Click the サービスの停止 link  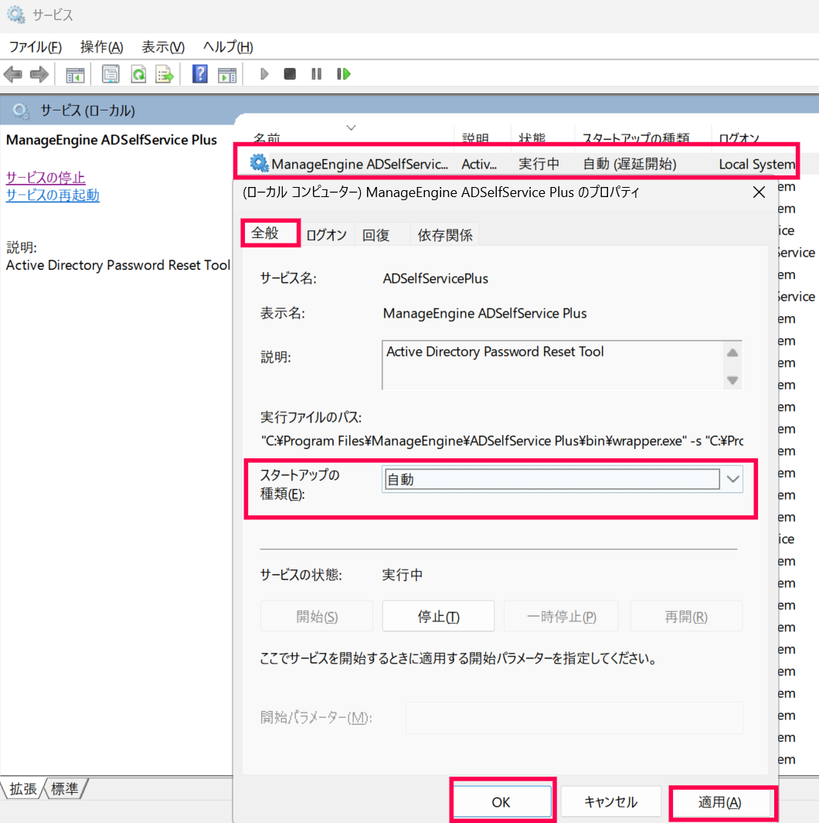[46, 178]
